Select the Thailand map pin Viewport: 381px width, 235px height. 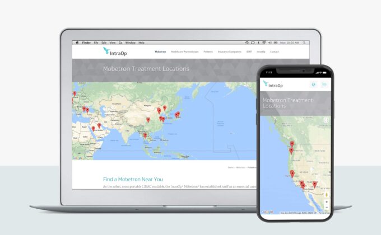coord(145,135)
